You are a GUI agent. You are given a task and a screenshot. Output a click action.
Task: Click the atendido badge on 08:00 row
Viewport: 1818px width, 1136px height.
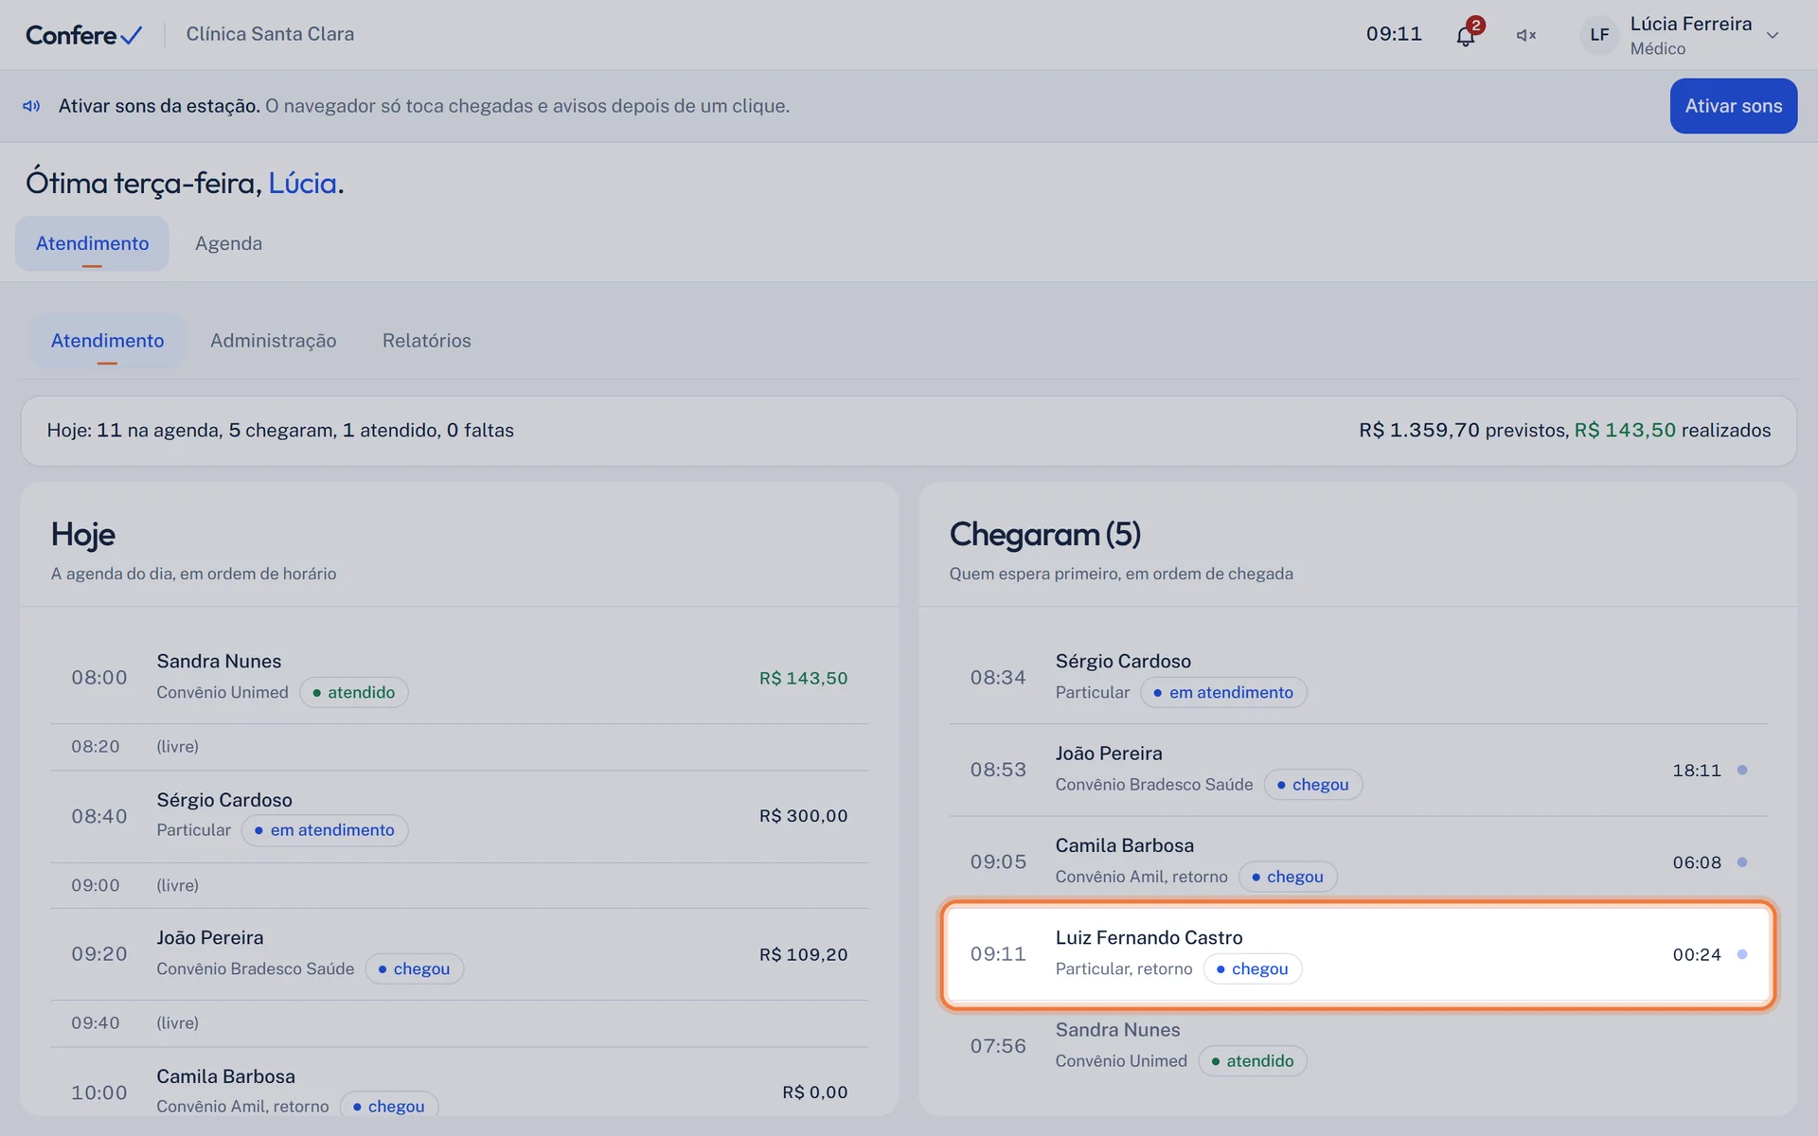click(x=354, y=692)
